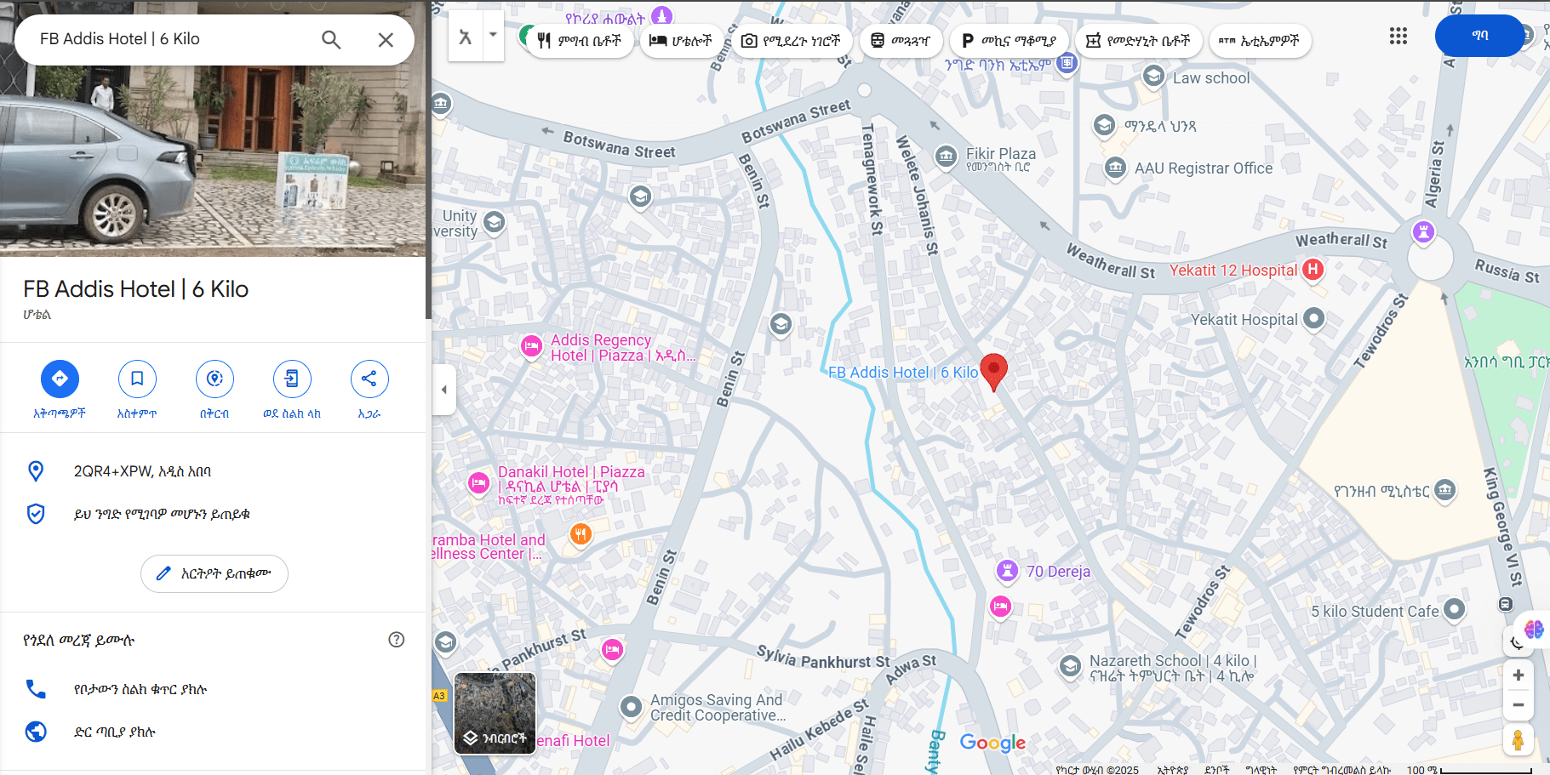This screenshot has width=1550, height=775.
Task: Click the red FB Addis Hotel map pin
Action: pos(993,371)
